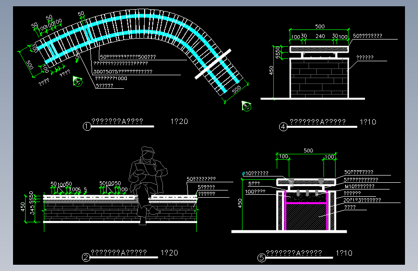Click the green section marker at the right end of the curved bench

pos(246,106)
